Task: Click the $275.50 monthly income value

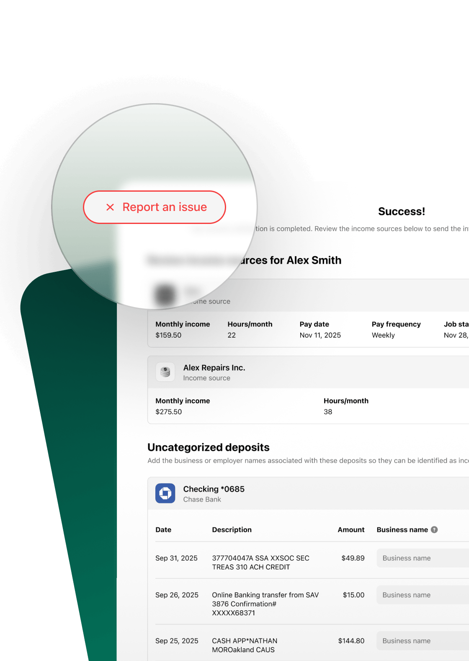Action: point(169,412)
